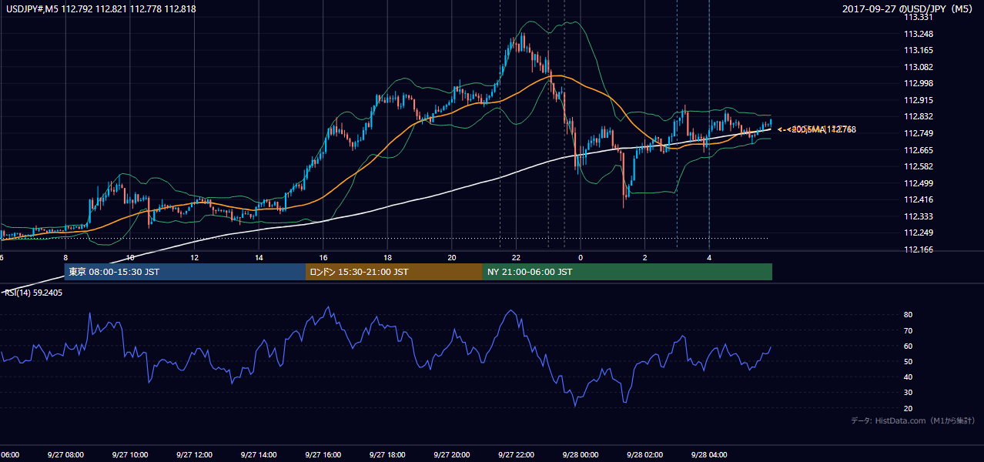
Task: Click hour tick 18 under the price chart
Action: point(387,257)
